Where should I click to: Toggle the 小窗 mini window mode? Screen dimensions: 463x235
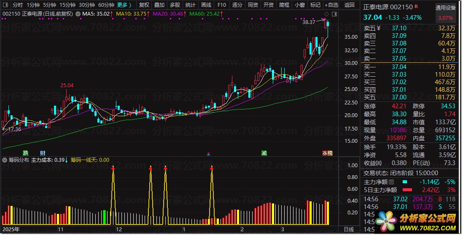coord(300,5)
